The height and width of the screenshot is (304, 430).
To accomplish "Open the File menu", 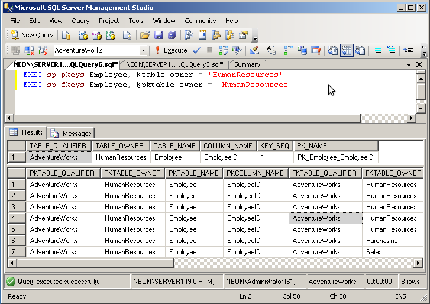I will pyautogui.click(x=15, y=21).
